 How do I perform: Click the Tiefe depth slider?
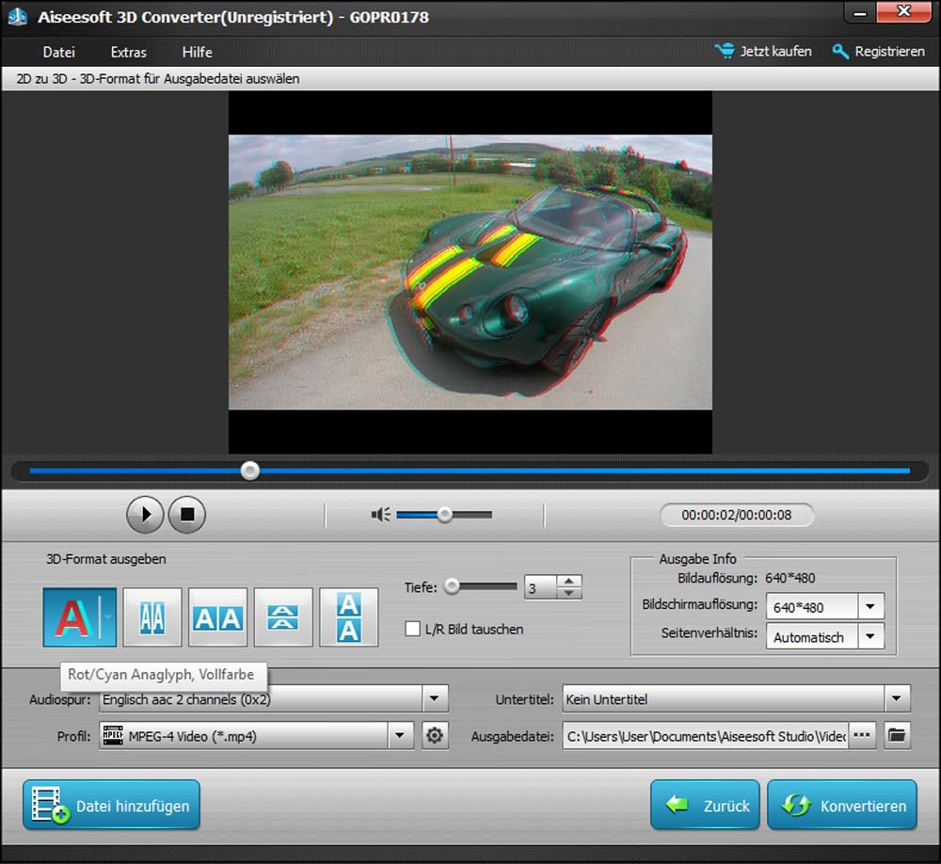[484, 586]
